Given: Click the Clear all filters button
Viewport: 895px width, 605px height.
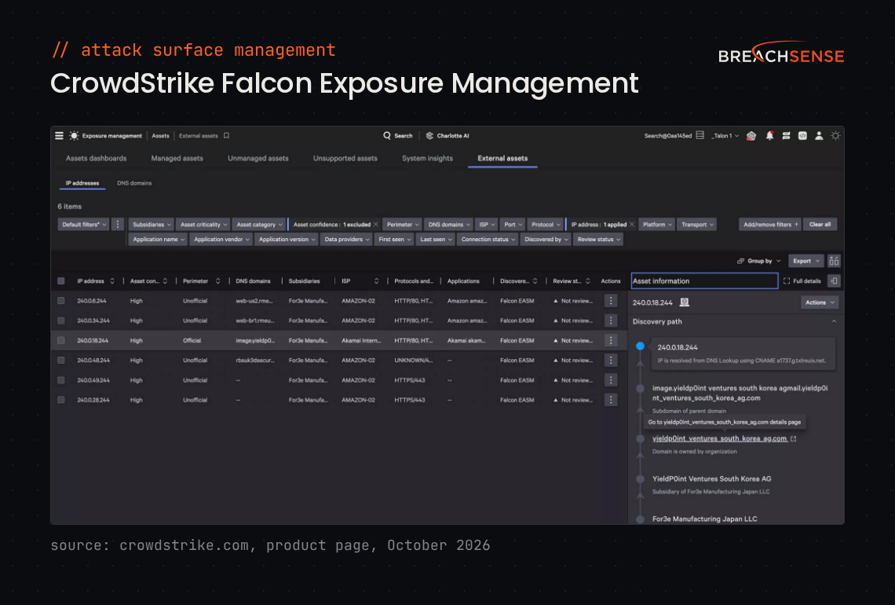Looking at the screenshot, I should click(820, 225).
